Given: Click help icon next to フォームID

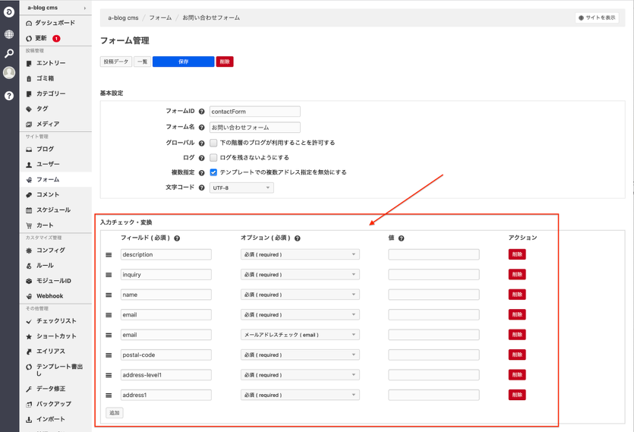Looking at the screenshot, I should tap(201, 112).
